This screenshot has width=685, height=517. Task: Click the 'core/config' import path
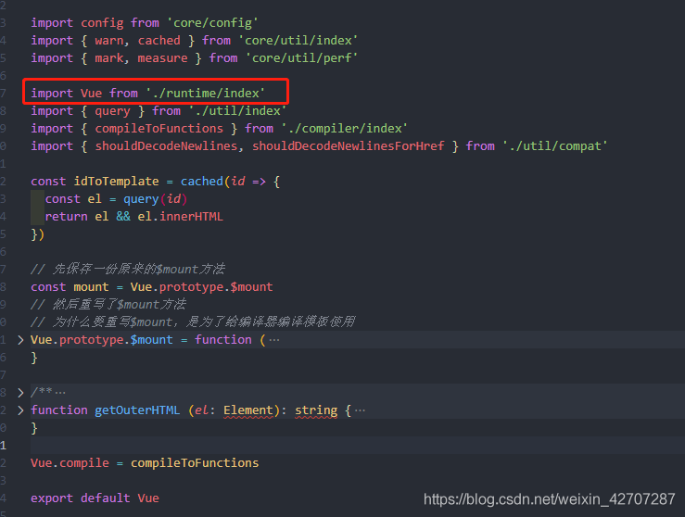coord(212,23)
